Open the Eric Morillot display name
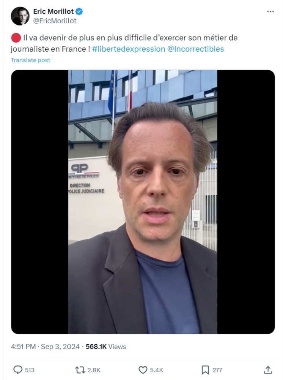Screen dimensions: 283x380 [x=53, y=11]
